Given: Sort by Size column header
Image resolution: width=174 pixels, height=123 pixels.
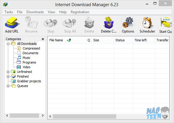Looking at the screenshot, I should click(x=103, y=40).
